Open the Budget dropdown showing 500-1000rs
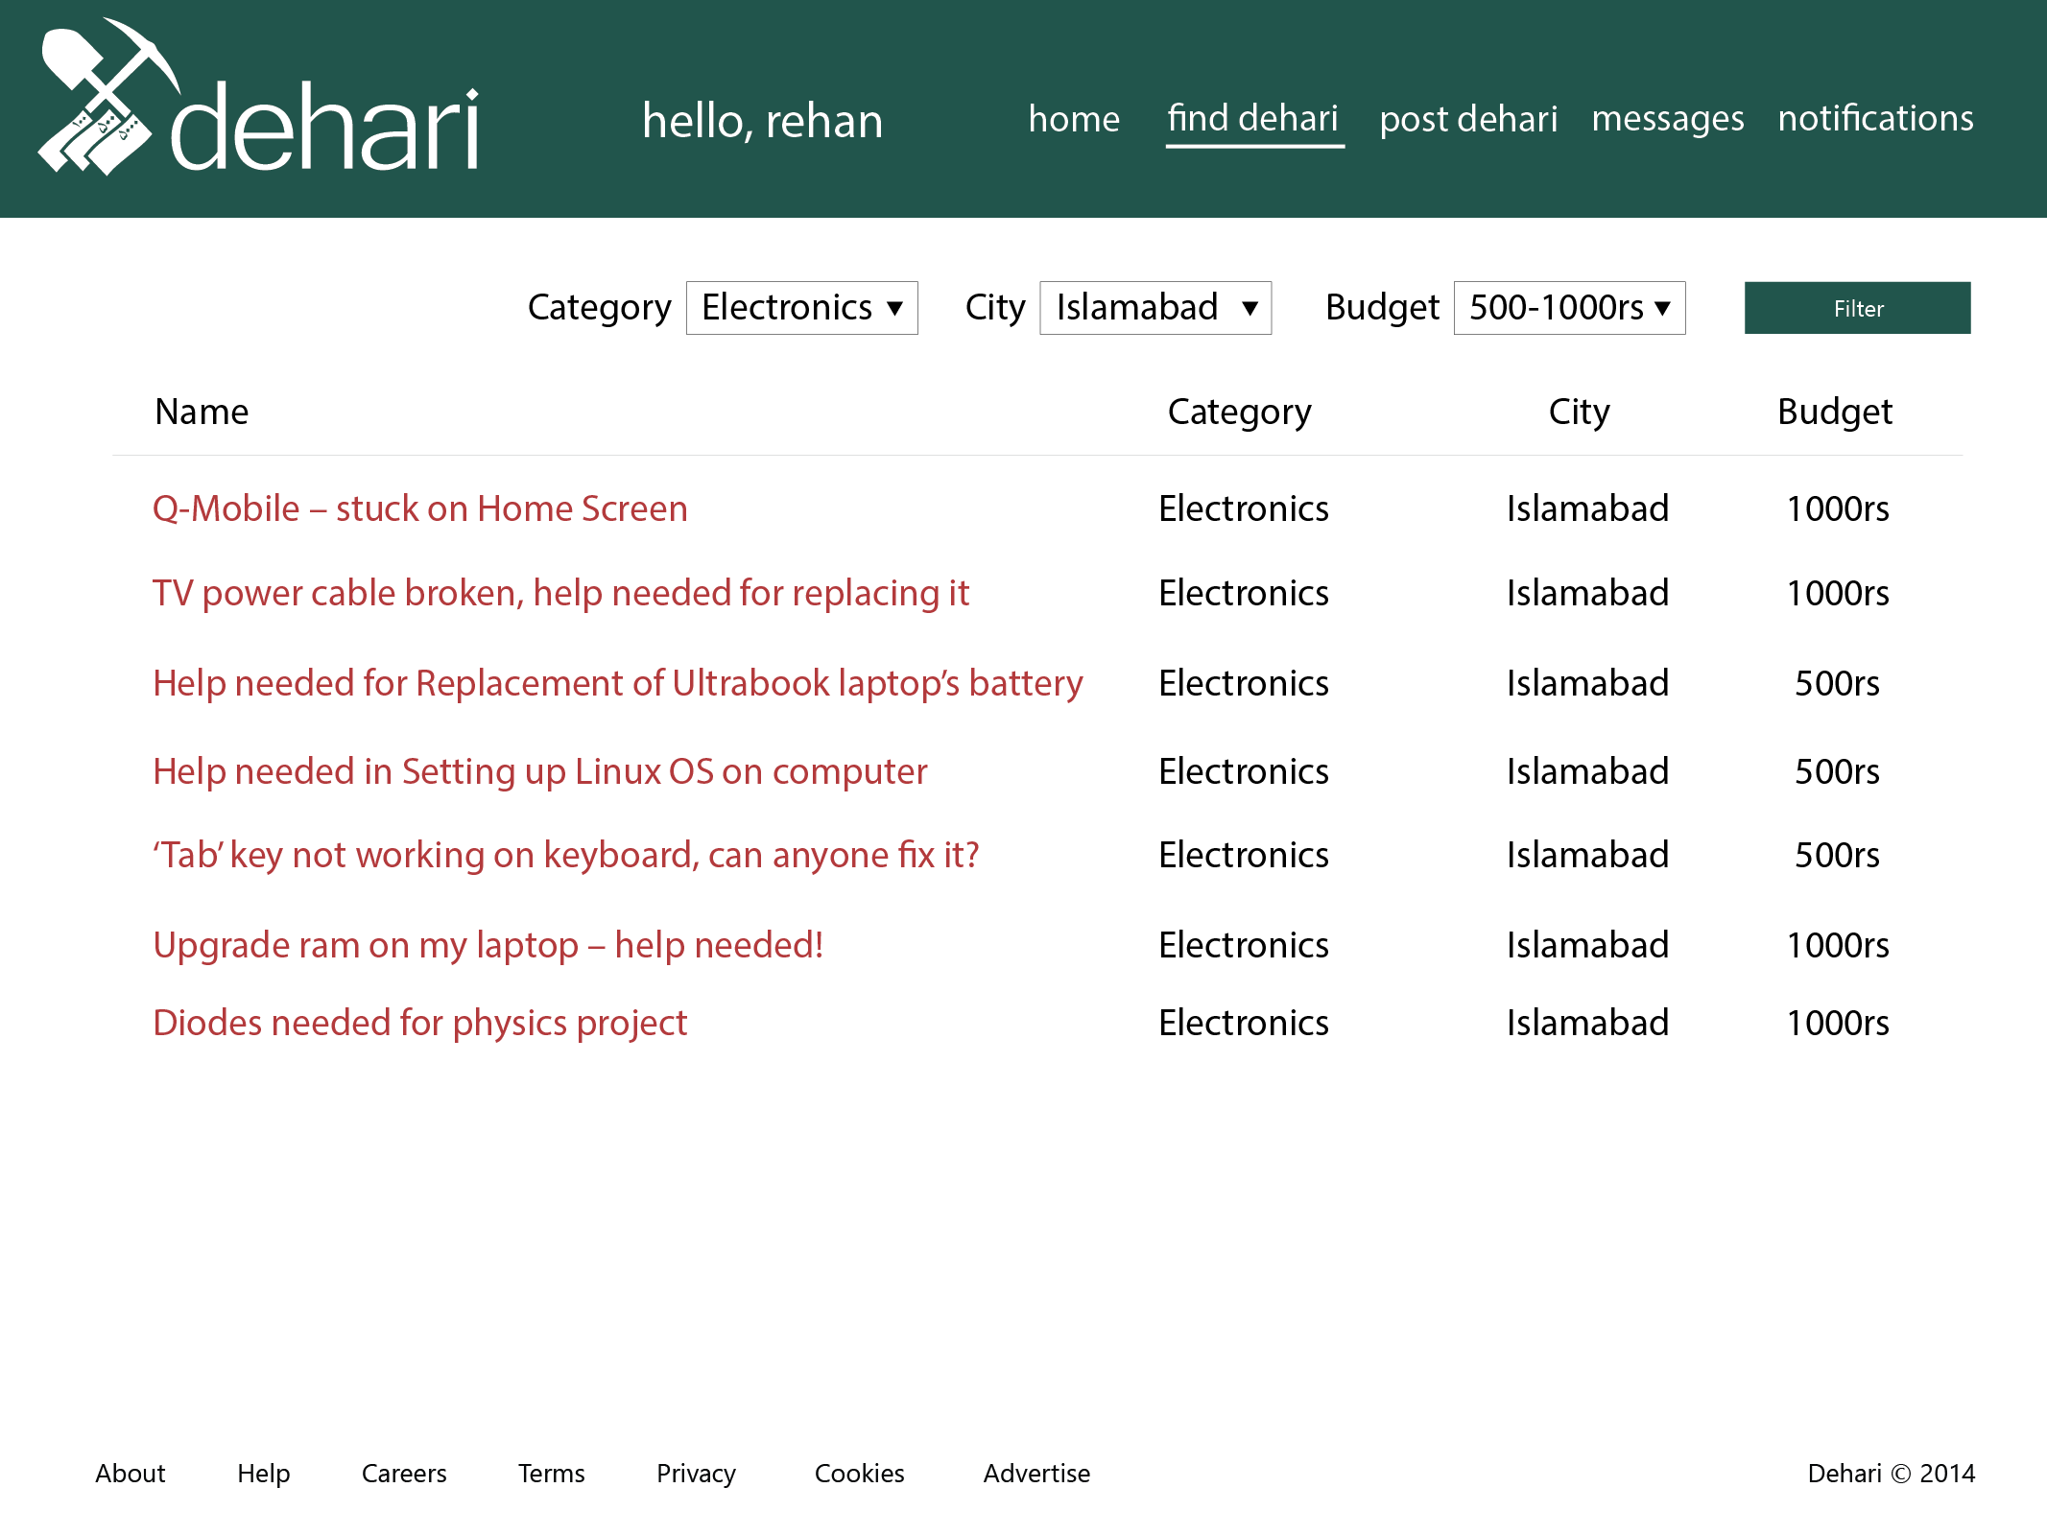The height and width of the screenshot is (1535, 2047). [1568, 308]
